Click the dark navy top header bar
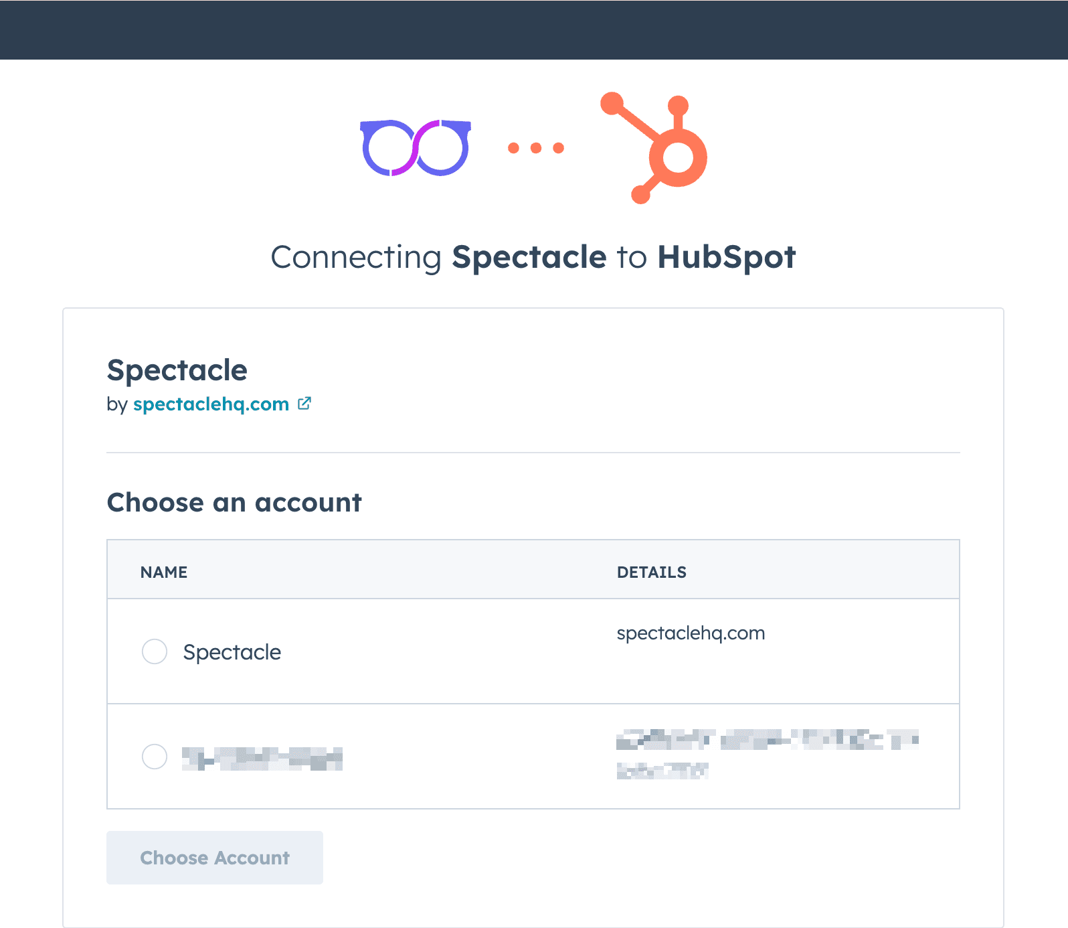This screenshot has width=1068, height=928. pyautogui.click(x=534, y=29)
